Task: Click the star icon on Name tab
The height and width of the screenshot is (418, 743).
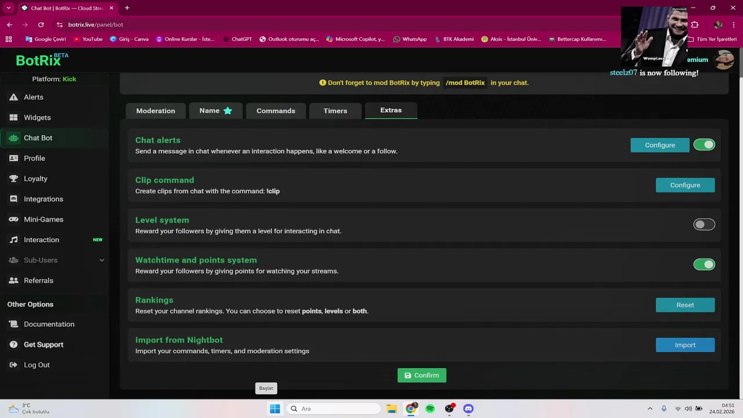Action: (228, 110)
